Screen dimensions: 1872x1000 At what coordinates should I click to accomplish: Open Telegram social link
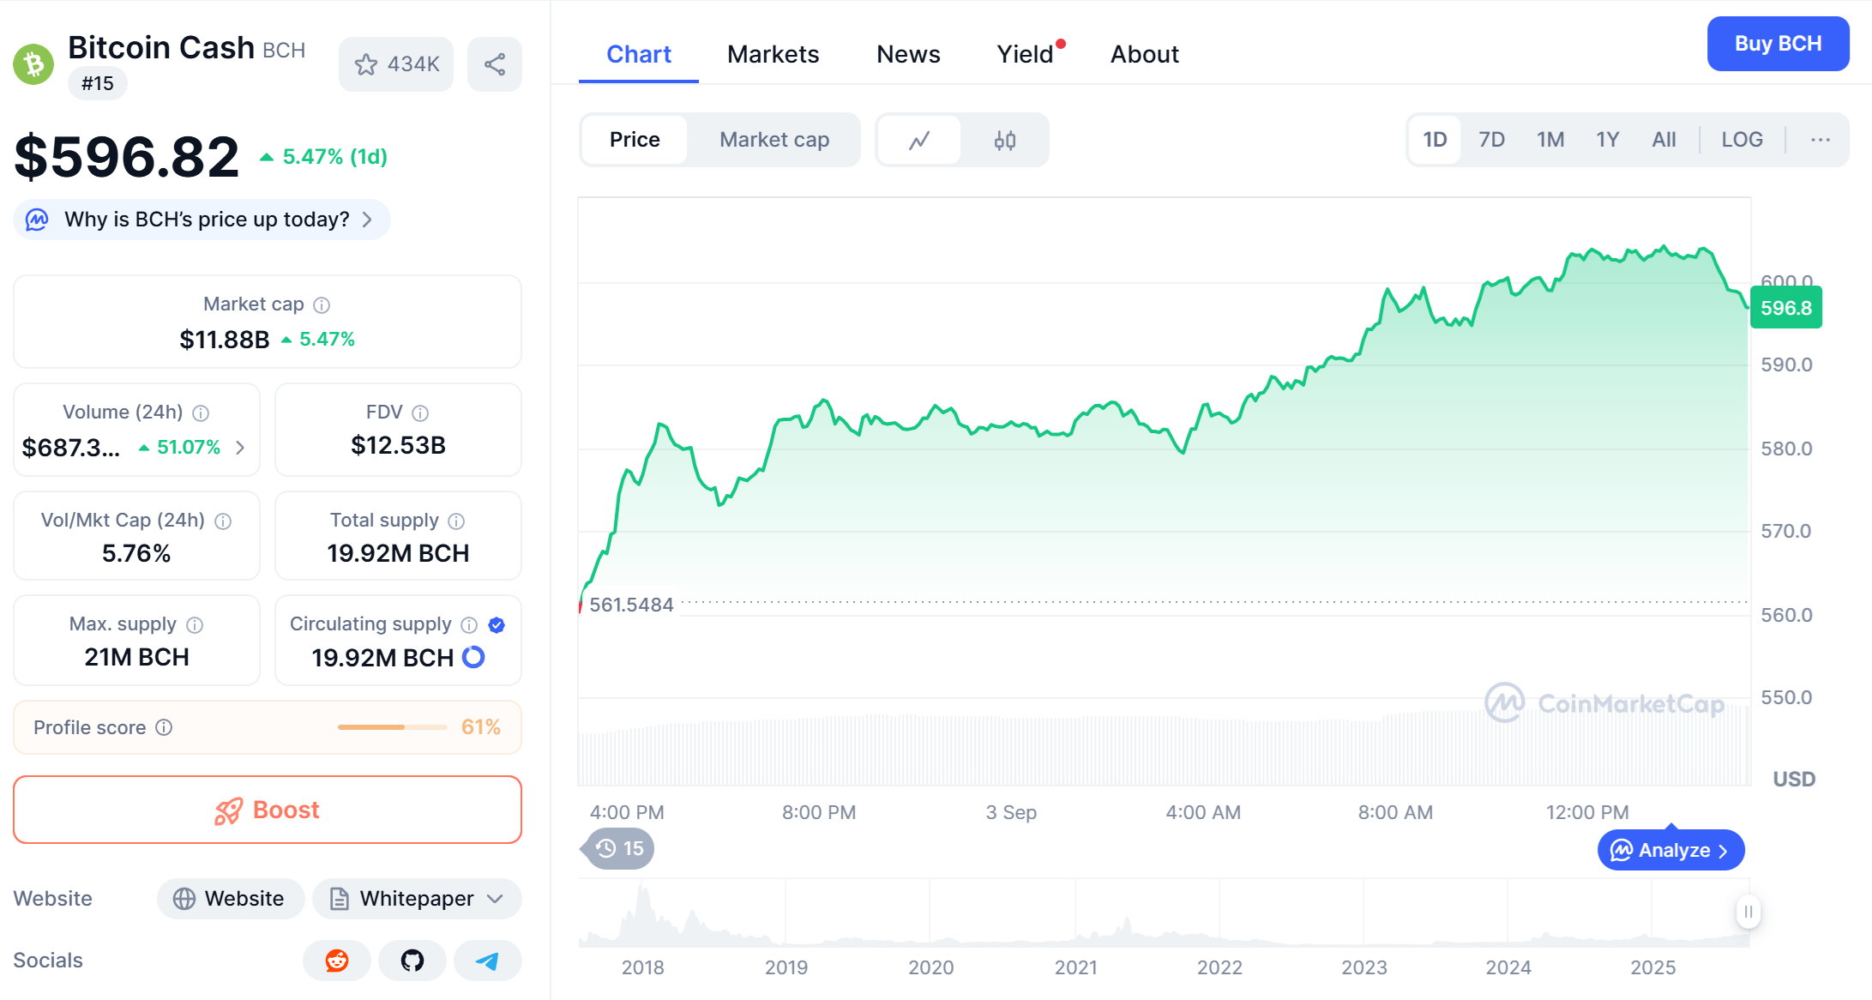(x=488, y=961)
